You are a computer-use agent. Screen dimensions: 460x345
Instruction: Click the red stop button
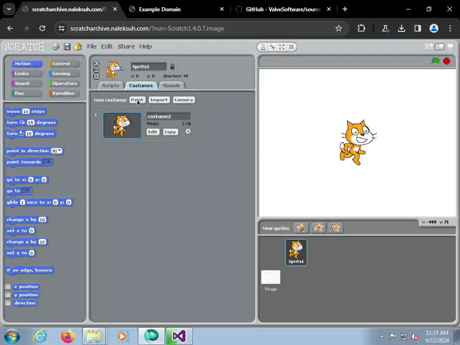click(447, 61)
